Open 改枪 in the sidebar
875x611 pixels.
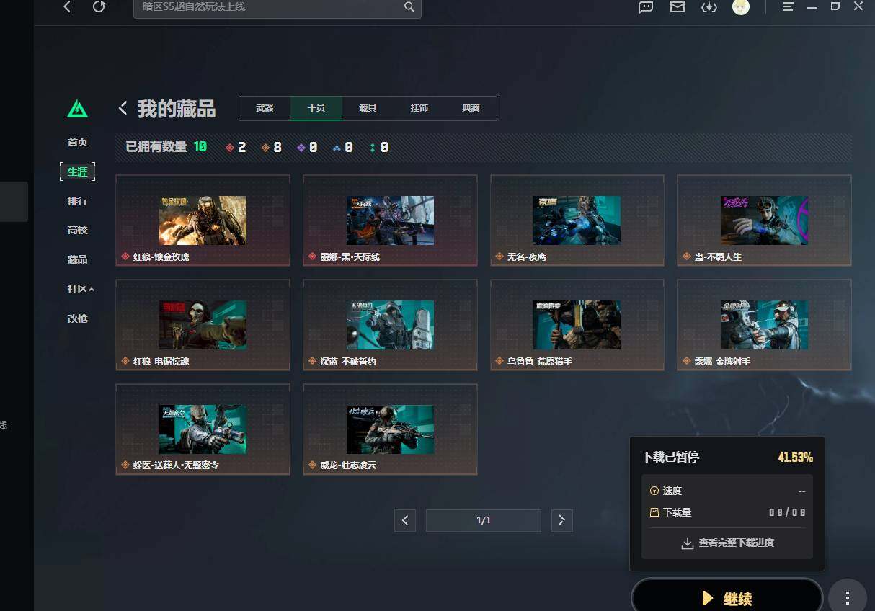[77, 318]
